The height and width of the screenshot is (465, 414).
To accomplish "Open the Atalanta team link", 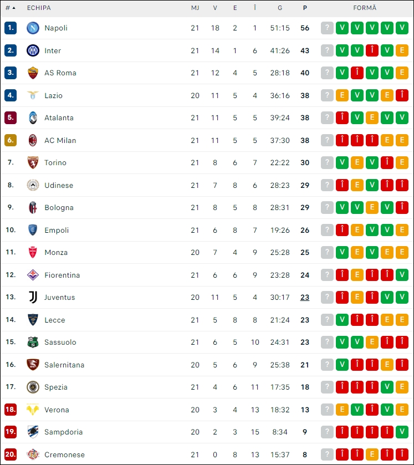I will click(x=59, y=117).
